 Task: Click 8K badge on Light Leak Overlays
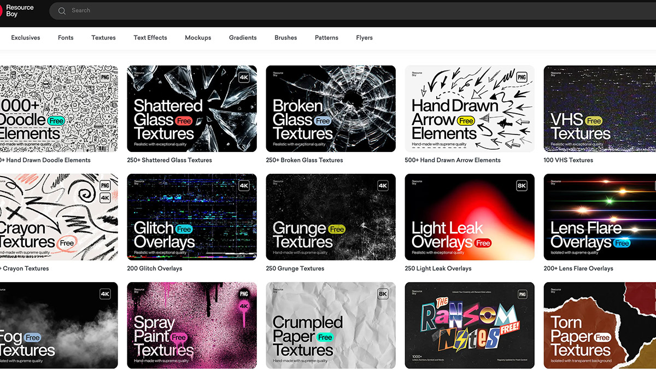[522, 186]
